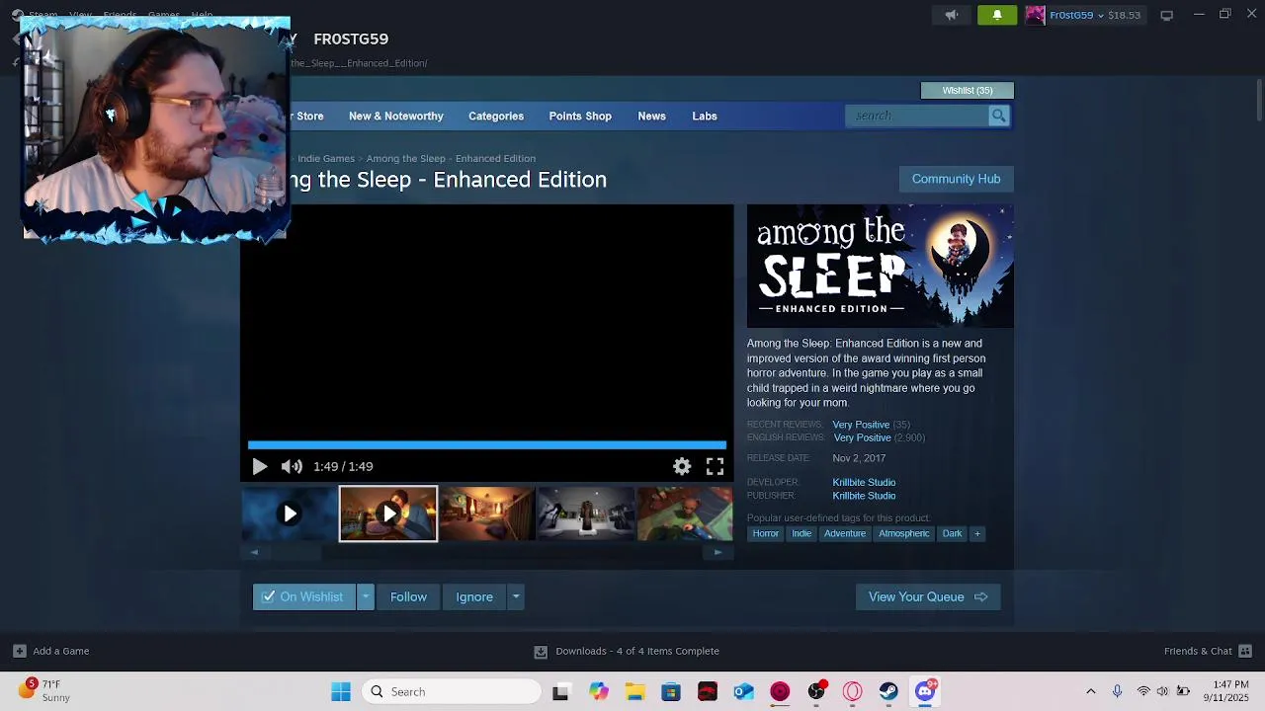
Task: Open the Categories store menu
Action: point(496,116)
